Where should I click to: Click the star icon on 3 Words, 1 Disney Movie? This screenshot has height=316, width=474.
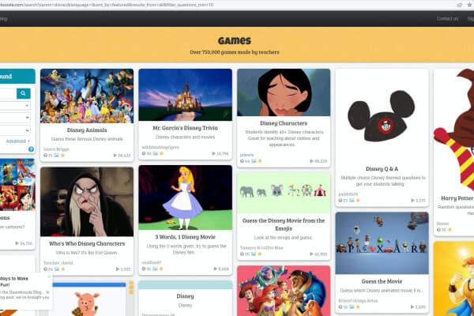click(161, 269)
